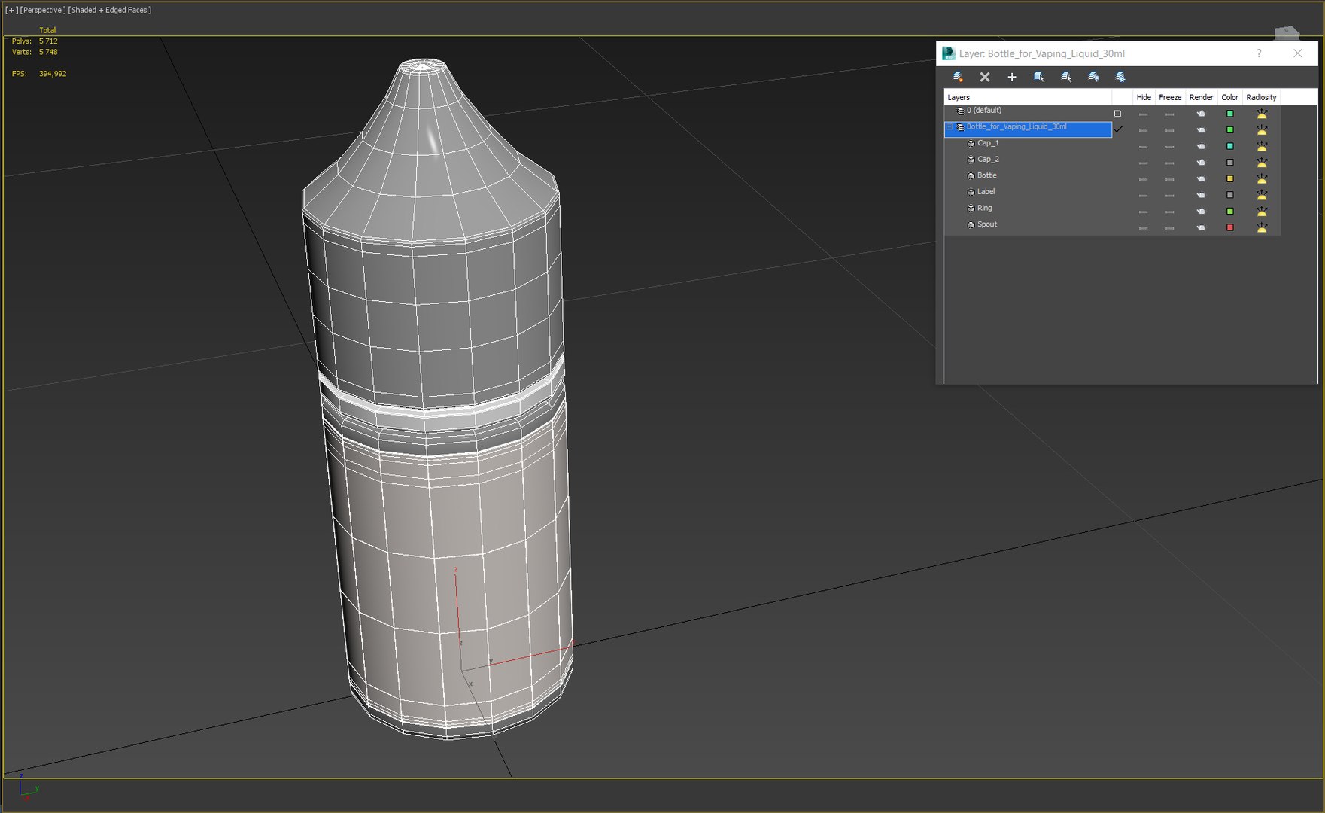Toggle Radiosity for Label object
This screenshot has width=1325, height=813.
[x=1262, y=195]
